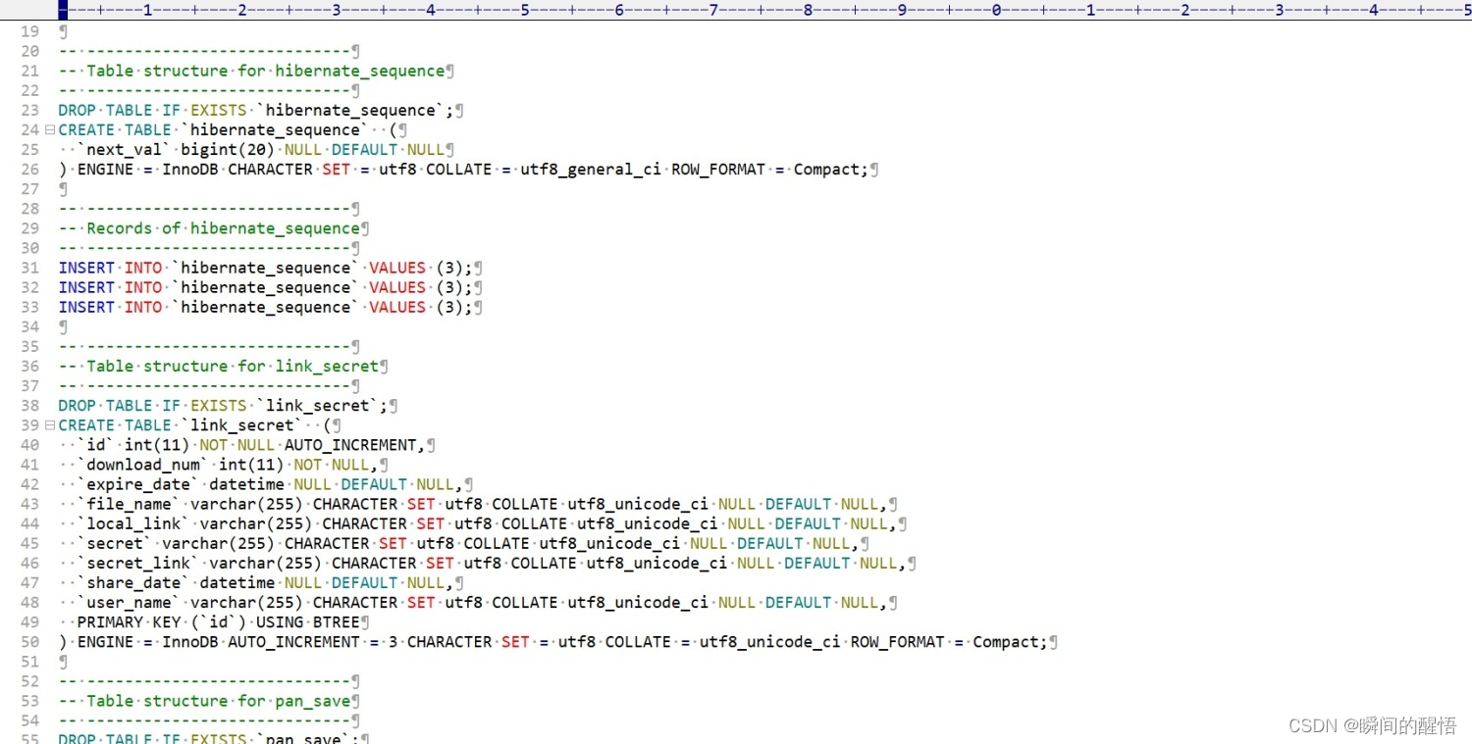Click the pilcrow after link_secret comment line 36
The image size is (1472, 744).
[x=383, y=366]
